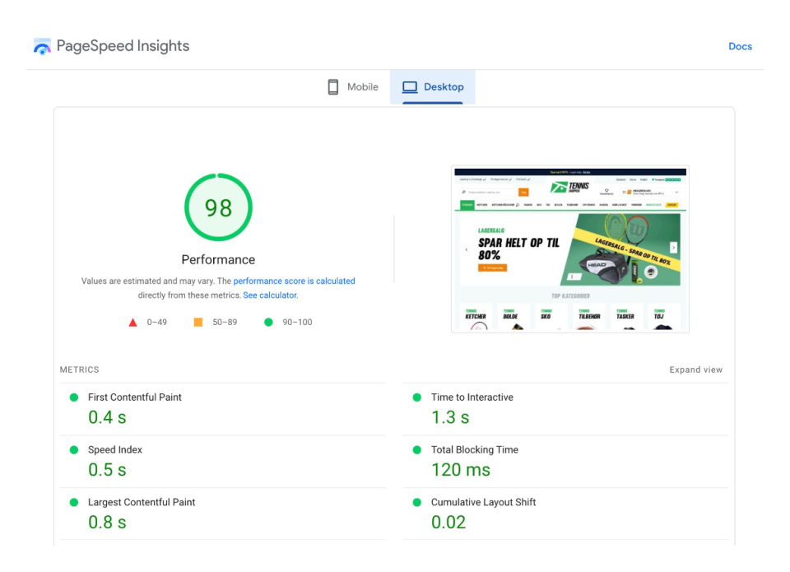The height and width of the screenshot is (572, 790).
Task: Click the green dot beside First Contentful Paint
Action: coord(76,397)
